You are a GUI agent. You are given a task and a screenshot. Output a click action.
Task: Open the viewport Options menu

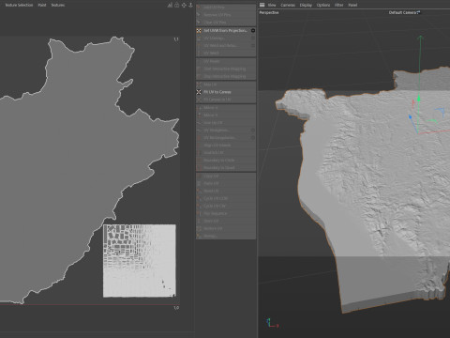323,5
